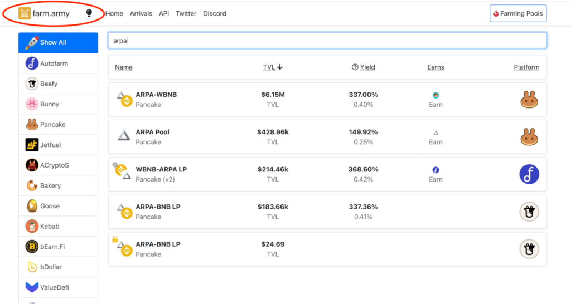Viewport: 571px width, 304px height.
Task: Click the ValueDefi icon in sidebar
Action: [x=32, y=287]
